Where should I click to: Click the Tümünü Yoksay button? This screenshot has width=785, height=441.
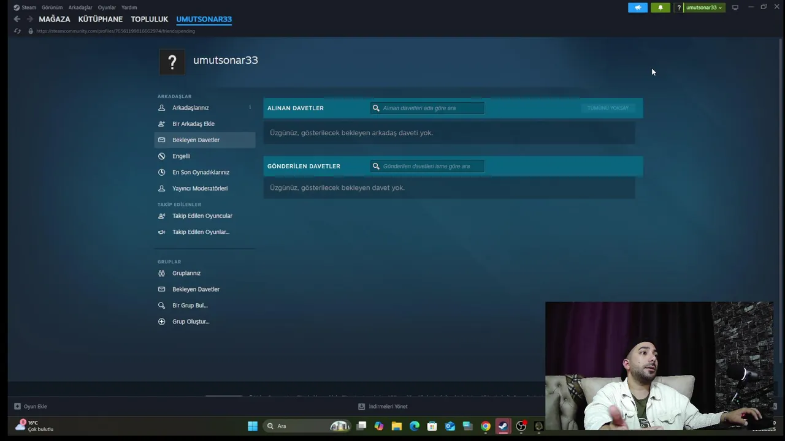[x=608, y=108]
